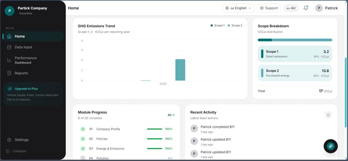Click the total '17 tCO₂e' value
The height and width of the screenshot is (161, 348).
[325, 91]
